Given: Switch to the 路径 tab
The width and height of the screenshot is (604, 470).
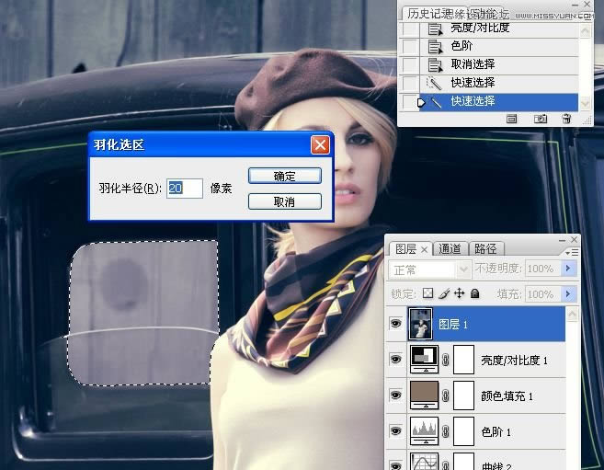Looking at the screenshot, I should [484, 249].
